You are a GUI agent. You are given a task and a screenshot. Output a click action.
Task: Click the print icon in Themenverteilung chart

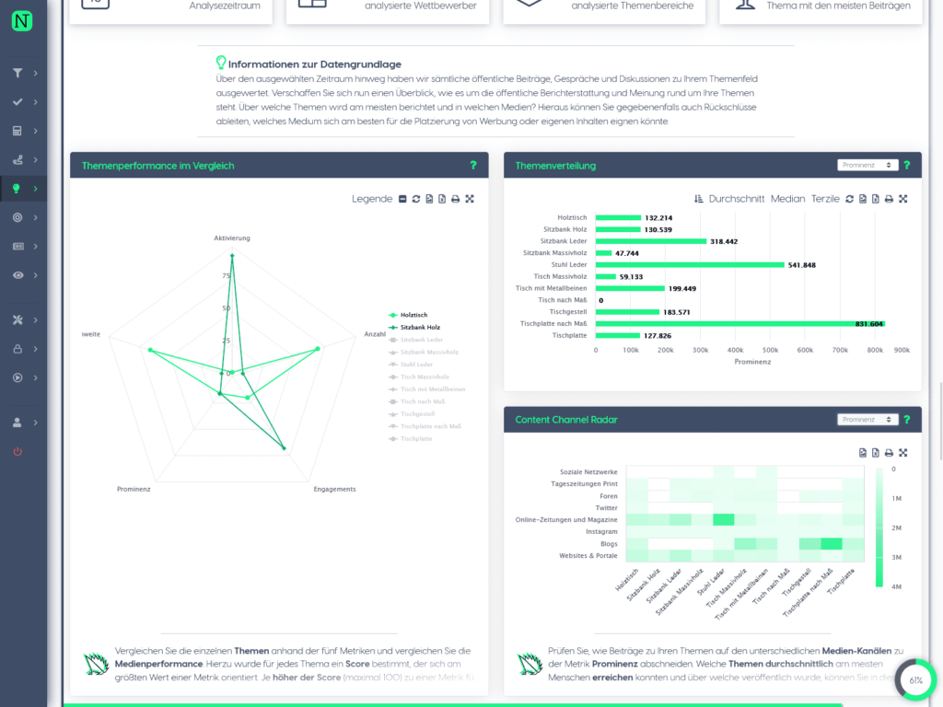click(889, 199)
